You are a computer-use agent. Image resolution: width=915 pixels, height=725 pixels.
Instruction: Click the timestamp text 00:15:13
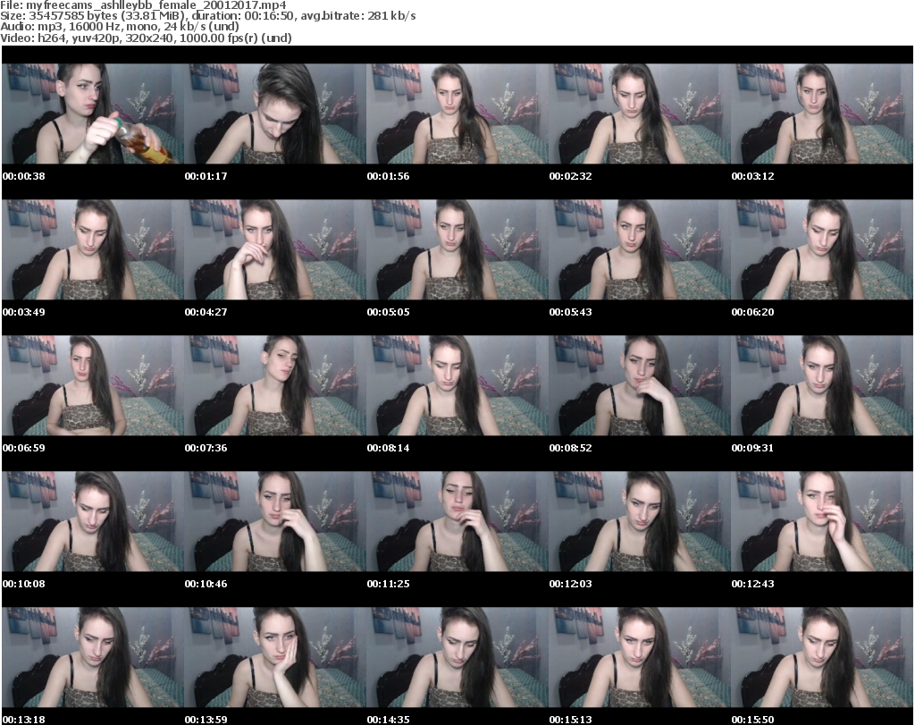tap(570, 720)
